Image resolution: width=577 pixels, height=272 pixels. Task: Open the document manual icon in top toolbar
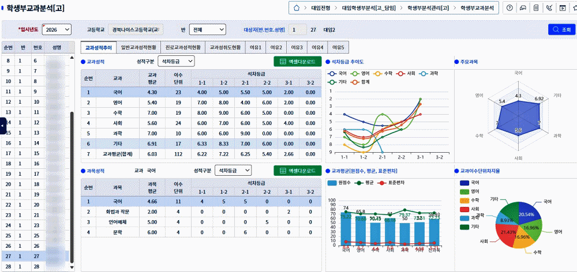point(536,8)
